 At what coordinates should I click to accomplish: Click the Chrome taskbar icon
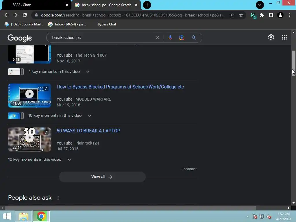point(41,216)
